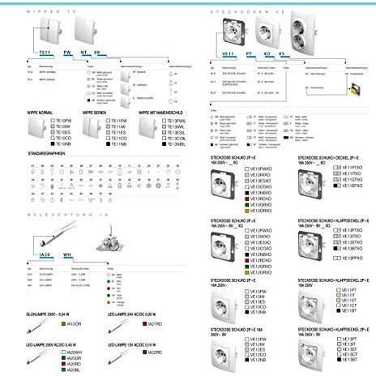The image size is (376, 376).
Task: Pick the orange swatch next to VE12ORXO
Action: click(246, 272)
